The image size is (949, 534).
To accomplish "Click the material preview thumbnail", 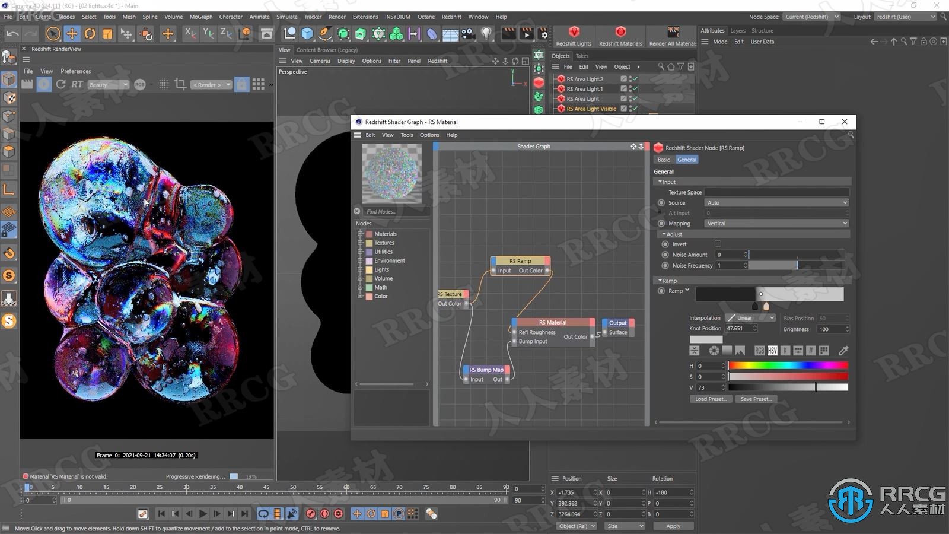I will (x=392, y=174).
